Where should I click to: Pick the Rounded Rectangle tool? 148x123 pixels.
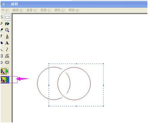tap(7, 62)
